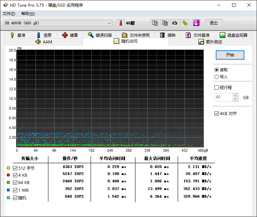Image resolution: width=257 pixels, height=217 pixels.
Task: Open the 健康 tab with red cross icon
Action: [x=70, y=35]
